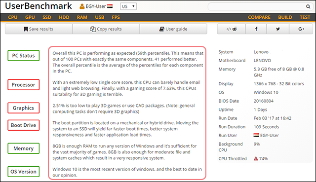
Task: Click the Save results button
Action: 39,29
